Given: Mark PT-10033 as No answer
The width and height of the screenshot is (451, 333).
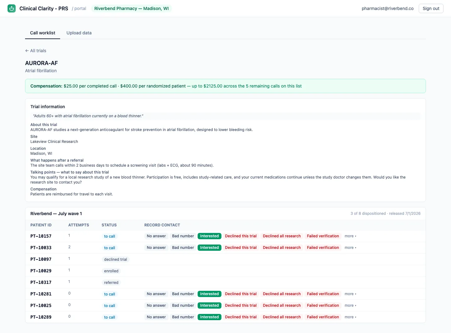Looking at the screenshot, I should [x=156, y=248].
